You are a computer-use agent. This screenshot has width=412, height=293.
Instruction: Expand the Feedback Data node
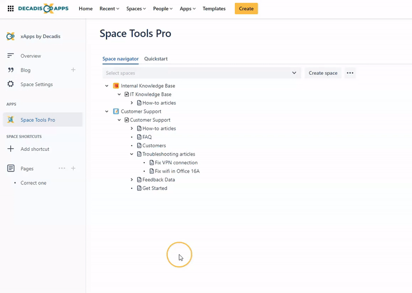pyautogui.click(x=132, y=180)
